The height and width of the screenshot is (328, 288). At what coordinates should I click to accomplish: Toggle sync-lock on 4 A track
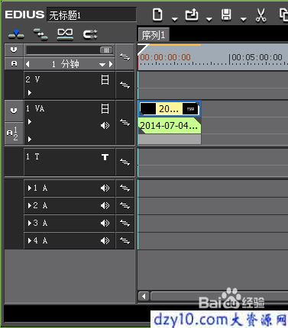[125, 240]
